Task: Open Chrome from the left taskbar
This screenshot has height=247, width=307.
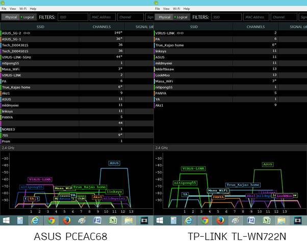Action: pyautogui.click(x=51, y=220)
